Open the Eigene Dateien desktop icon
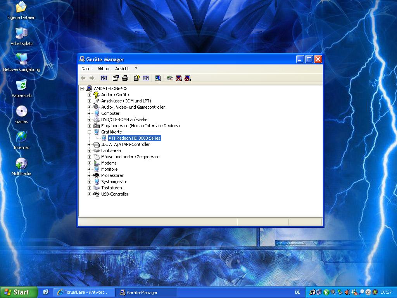 pos(22,10)
